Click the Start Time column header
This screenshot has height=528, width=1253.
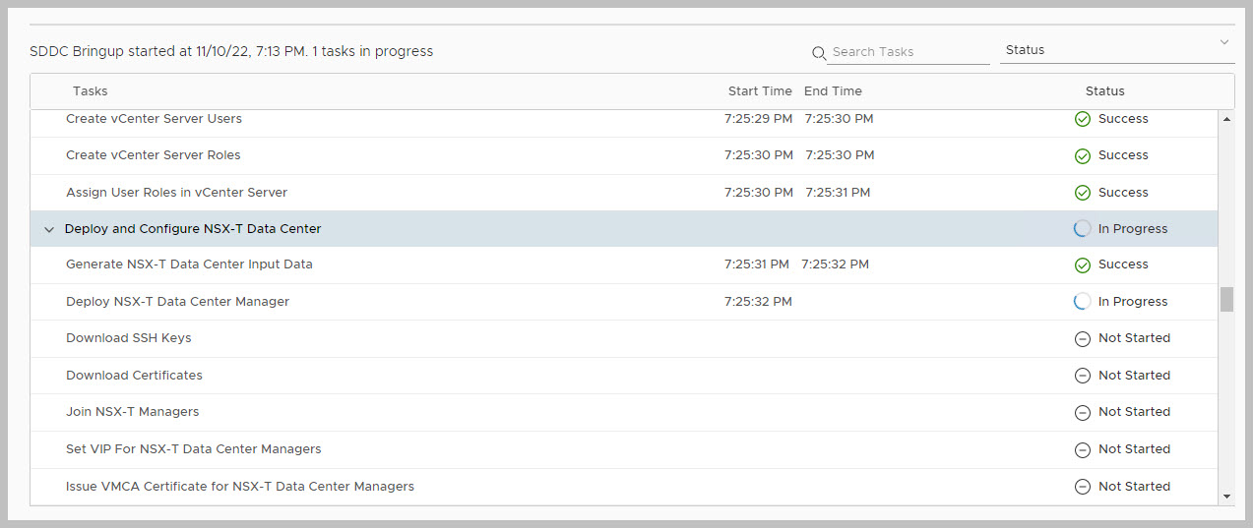759,91
